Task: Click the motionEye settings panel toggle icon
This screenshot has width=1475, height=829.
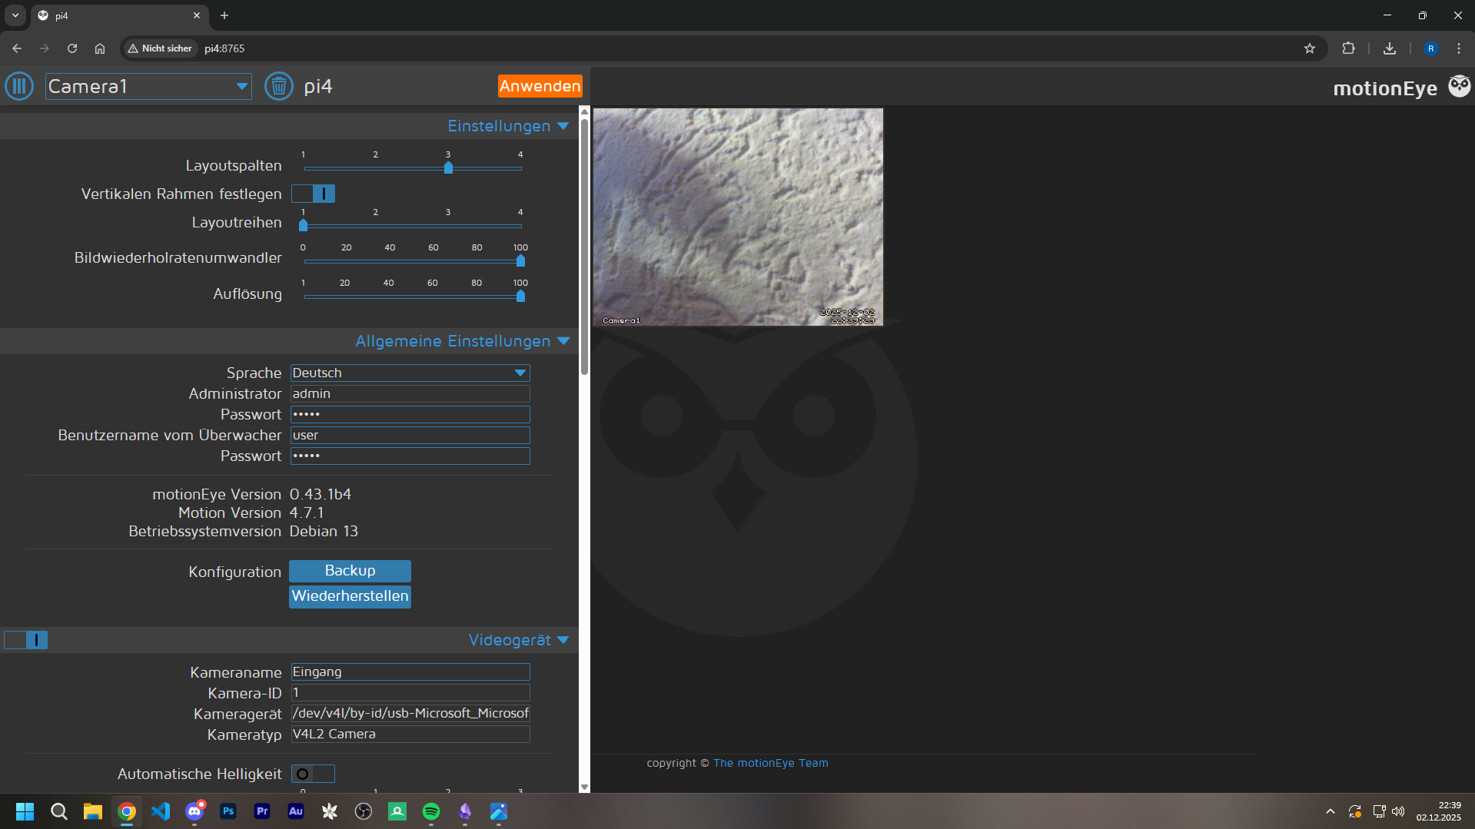Action: (x=19, y=86)
